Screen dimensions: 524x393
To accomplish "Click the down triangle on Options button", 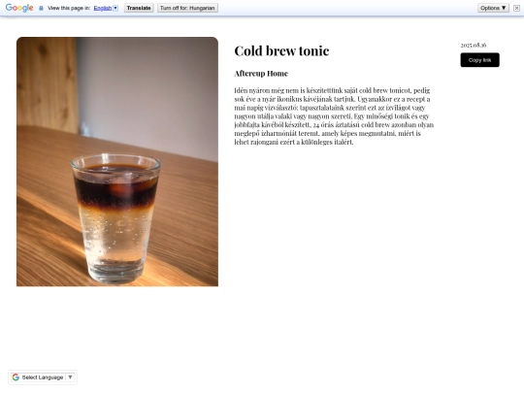I will (x=504, y=8).
